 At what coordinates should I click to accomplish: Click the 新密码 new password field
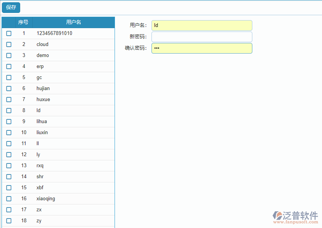tap(202, 37)
